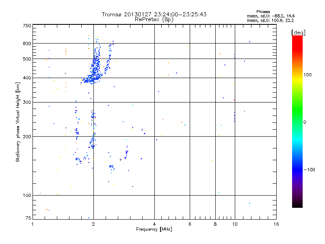Click the y-axis label 'Stationary phase Virtual Height [km]'
Viewport: 325px width, 244px height.
click(17, 122)
